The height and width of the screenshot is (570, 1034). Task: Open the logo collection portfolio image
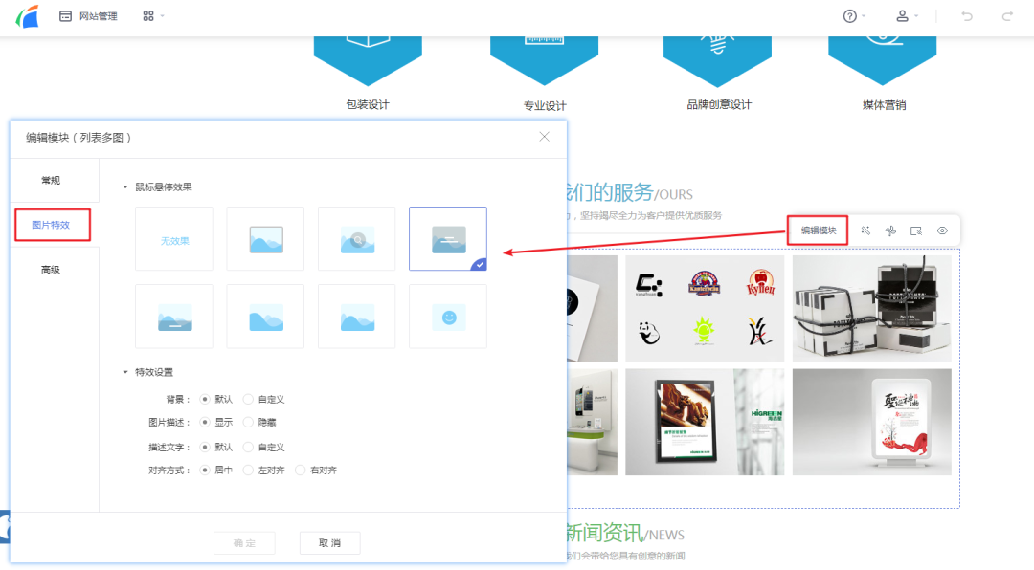(705, 308)
